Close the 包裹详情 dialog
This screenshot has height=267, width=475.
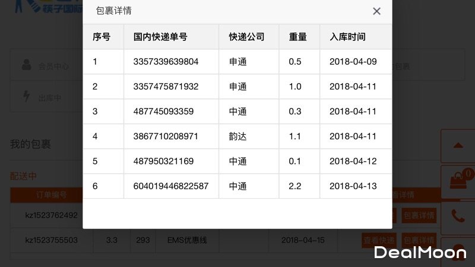coord(376,11)
